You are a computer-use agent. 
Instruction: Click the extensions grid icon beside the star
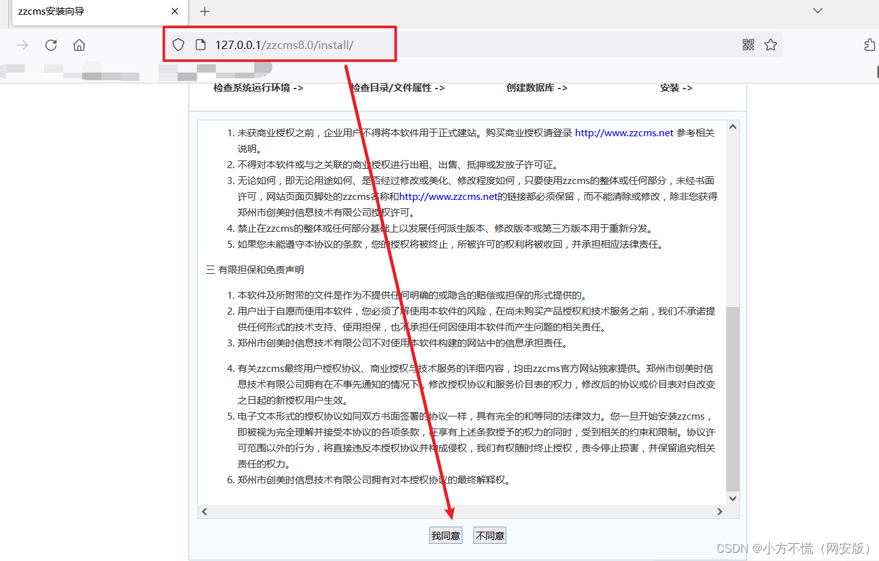point(748,45)
